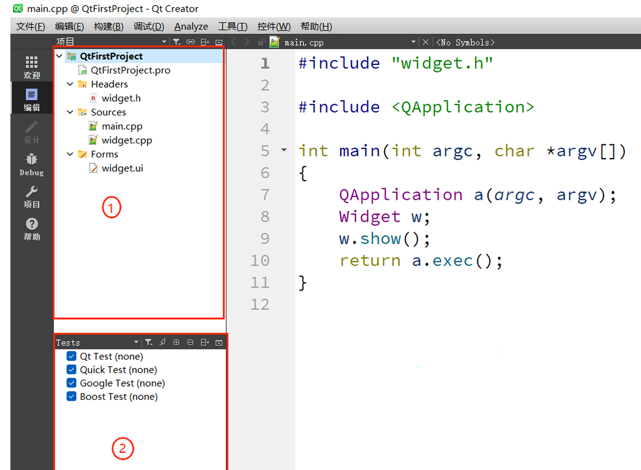
Task: Fold the main function at line 5
Action: pyautogui.click(x=284, y=150)
